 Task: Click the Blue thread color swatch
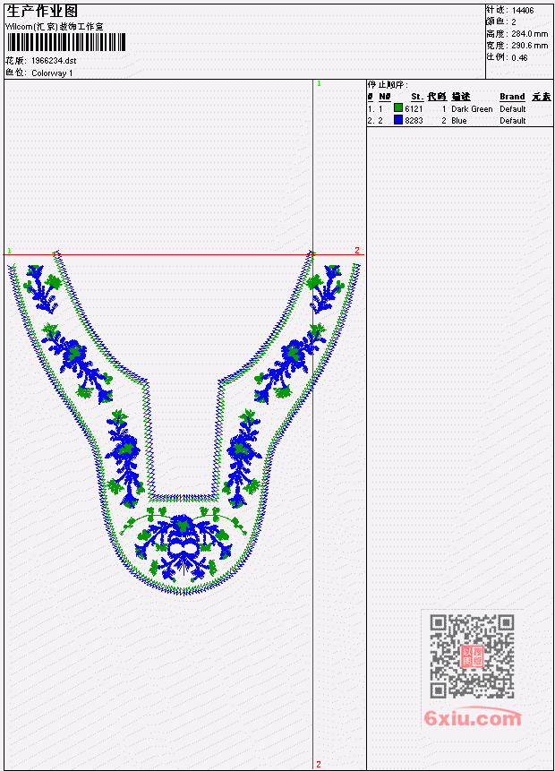click(x=398, y=119)
